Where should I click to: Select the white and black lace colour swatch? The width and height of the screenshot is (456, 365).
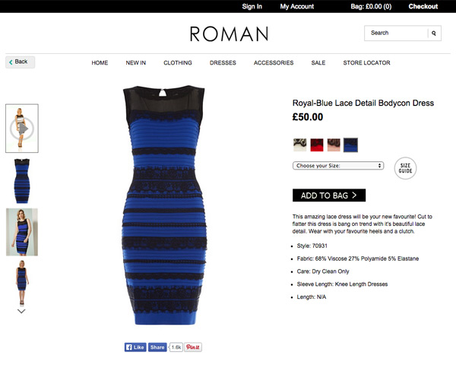[300, 144]
